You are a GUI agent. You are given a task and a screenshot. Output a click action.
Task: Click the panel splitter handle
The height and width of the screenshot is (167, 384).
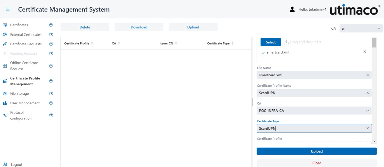pos(252,102)
